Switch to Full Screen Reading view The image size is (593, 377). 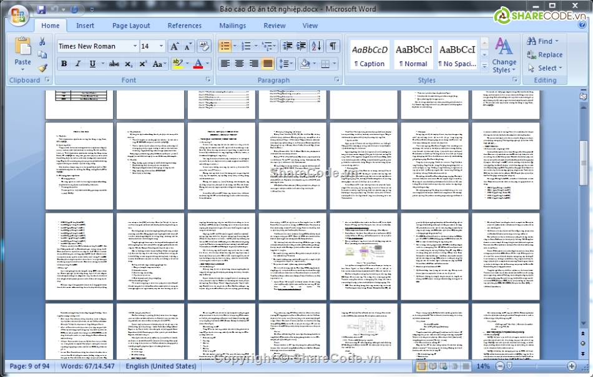433,366
